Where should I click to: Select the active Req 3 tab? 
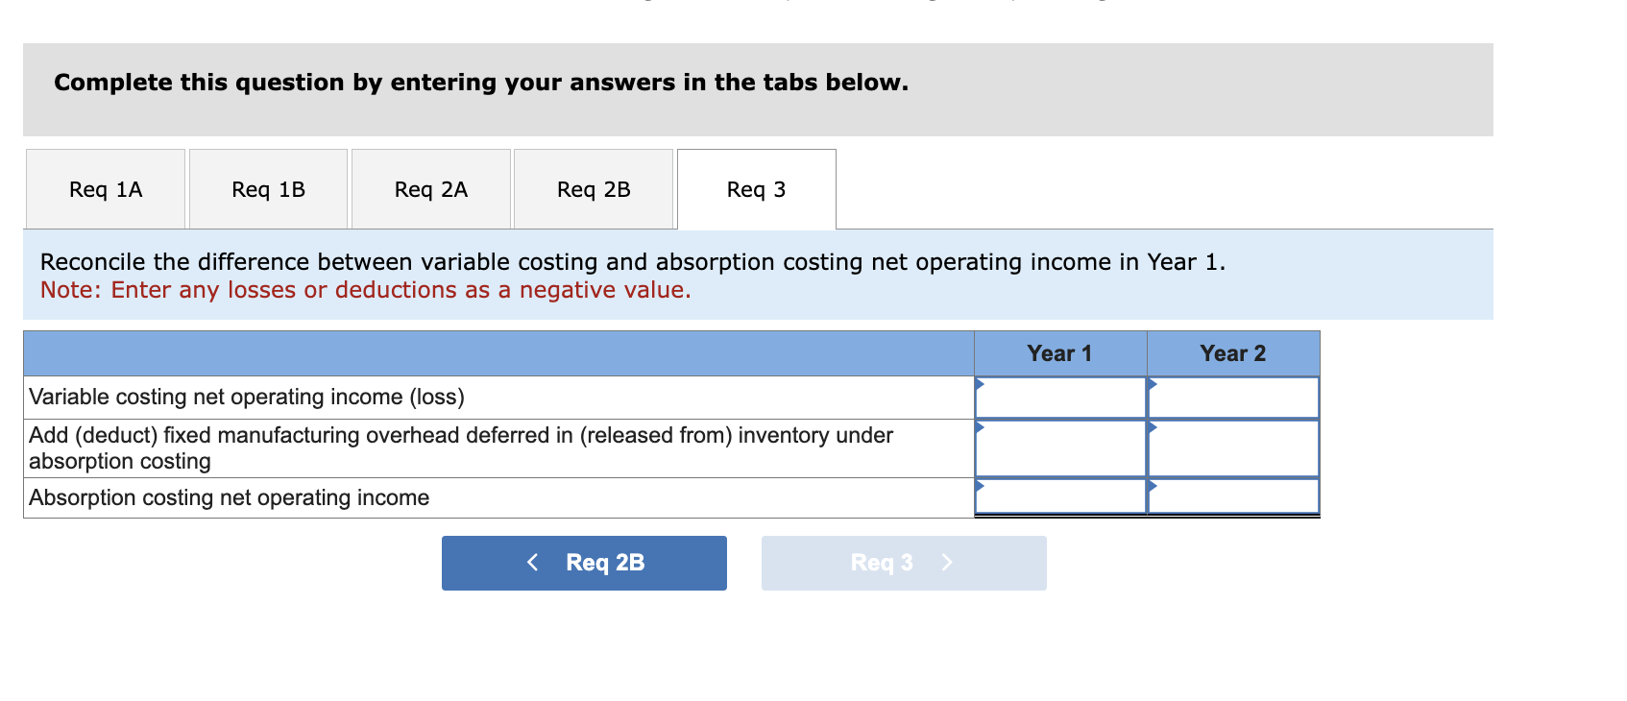point(756,189)
